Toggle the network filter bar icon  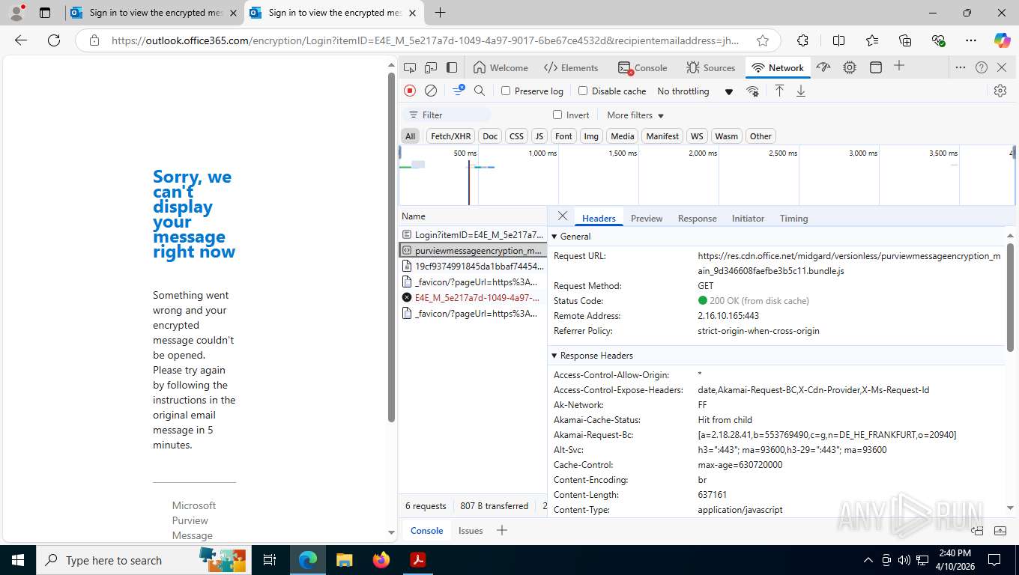pyautogui.click(x=458, y=91)
